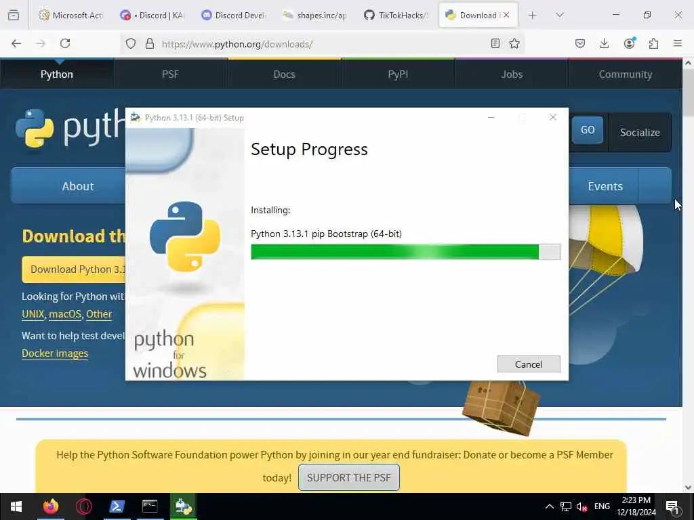
Task: Click the page vertical scrollbar thumb
Action: [x=689, y=93]
